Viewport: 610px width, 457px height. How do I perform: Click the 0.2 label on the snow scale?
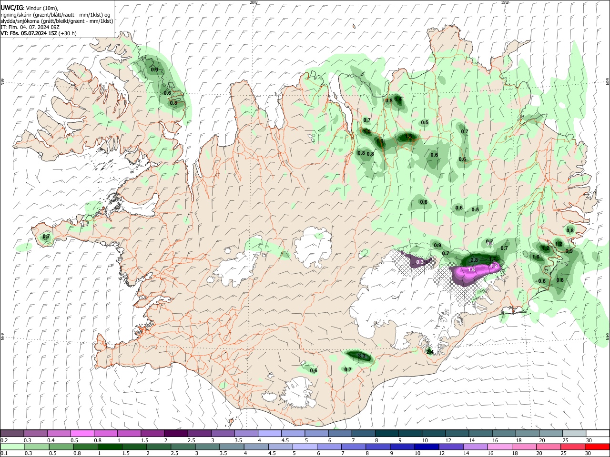(4, 440)
